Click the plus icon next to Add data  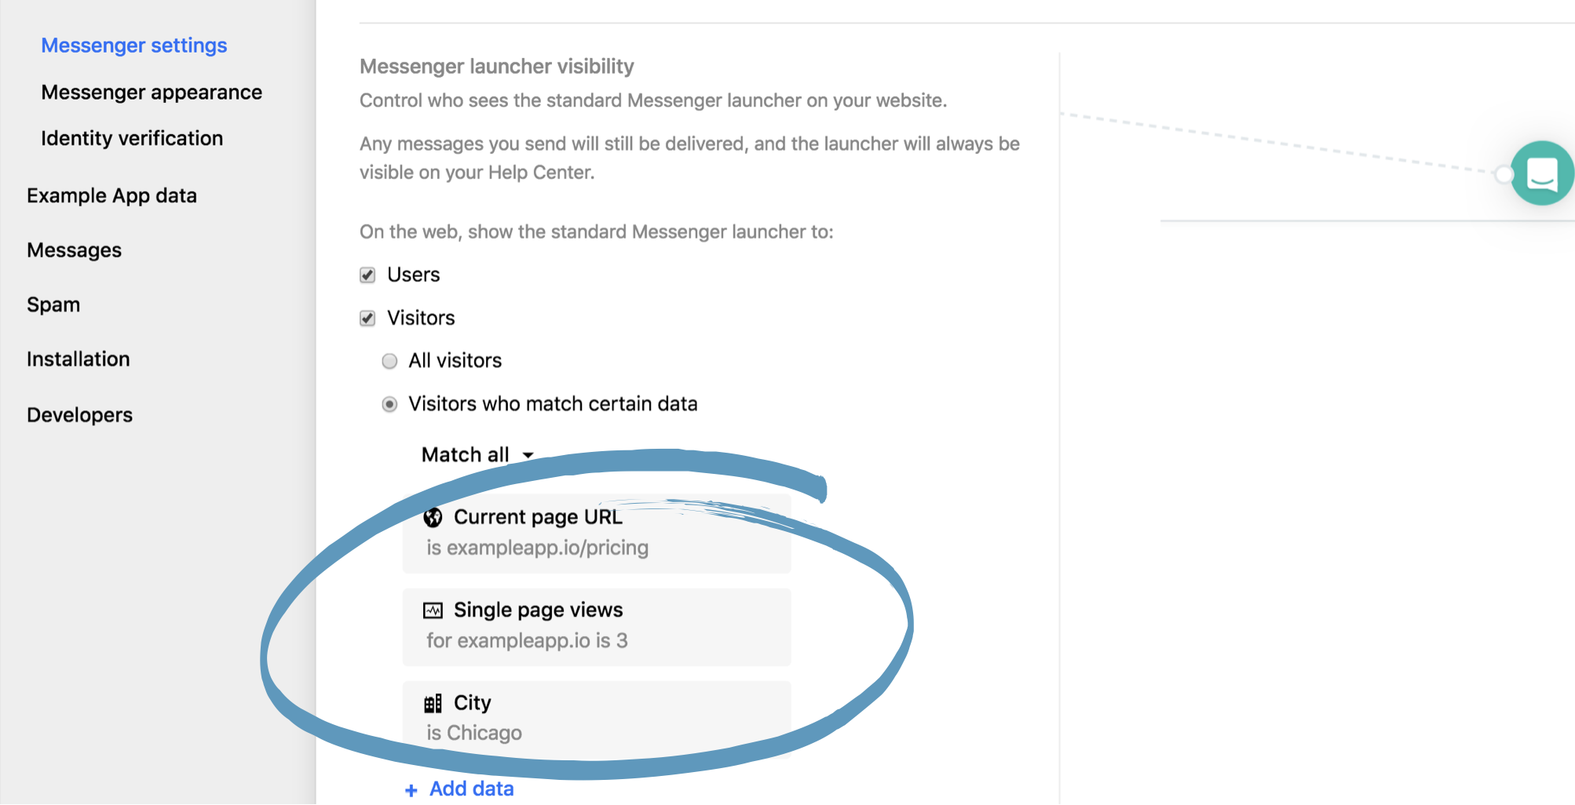point(411,789)
